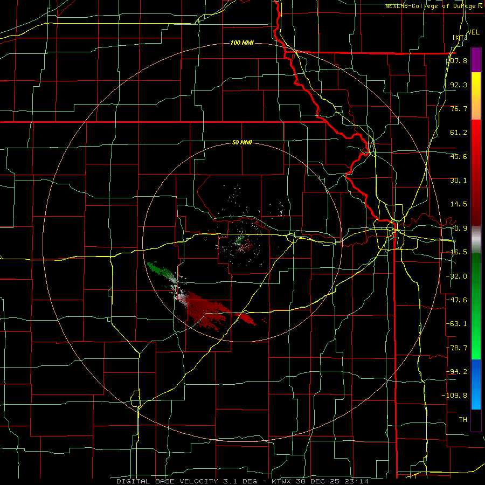The height and width of the screenshot is (485, 485).
Task: Click the 100 NMI range ring label
Action: pos(242,43)
